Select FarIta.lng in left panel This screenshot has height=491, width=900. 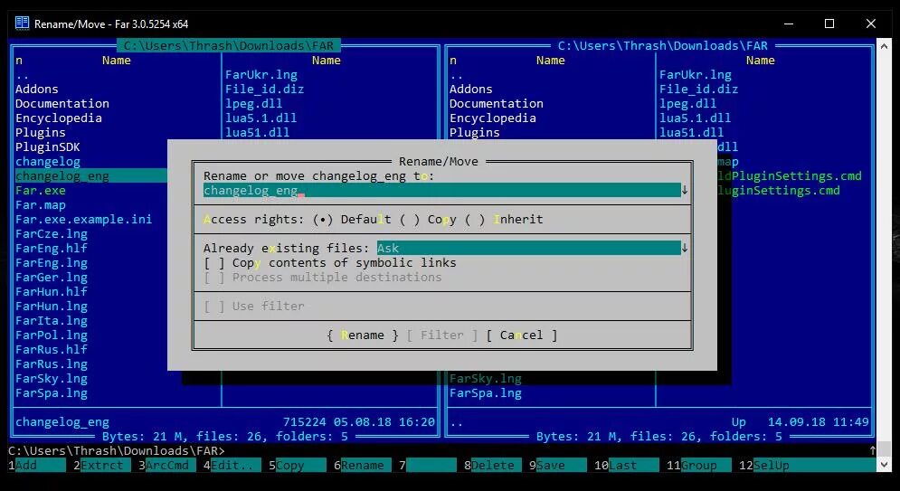click(x=51, y=321)
